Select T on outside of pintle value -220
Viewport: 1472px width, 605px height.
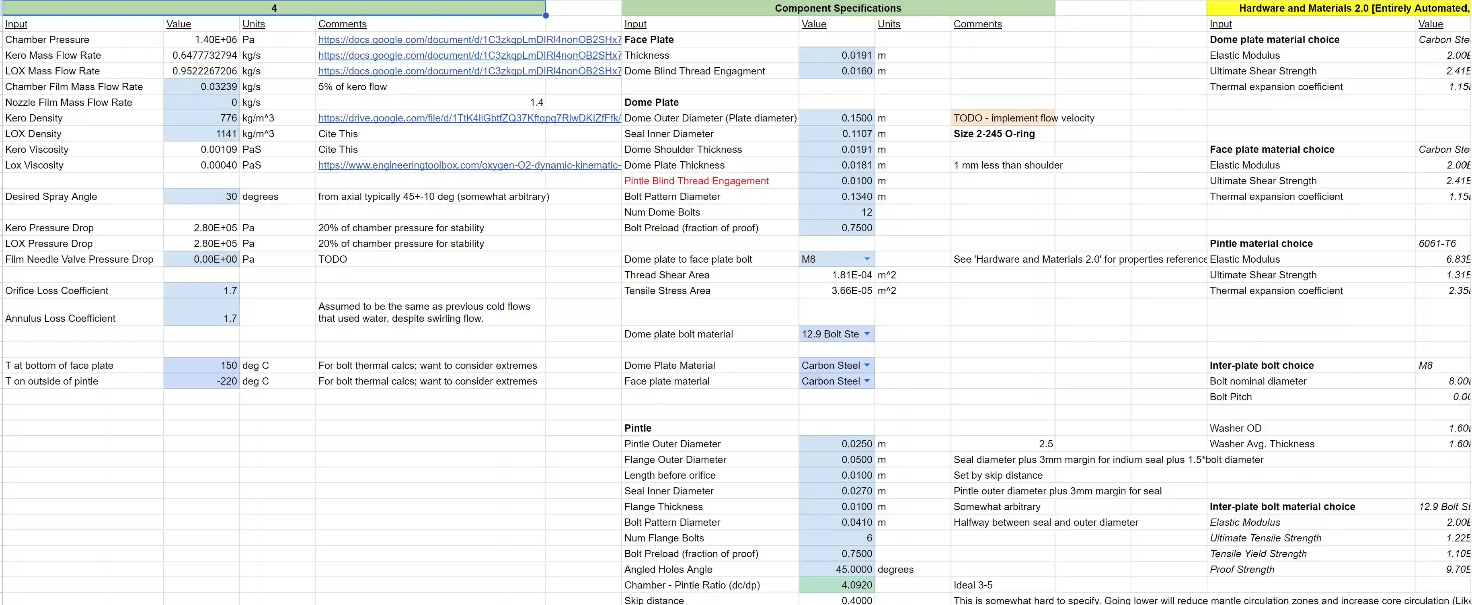click(x=202, y=381)
